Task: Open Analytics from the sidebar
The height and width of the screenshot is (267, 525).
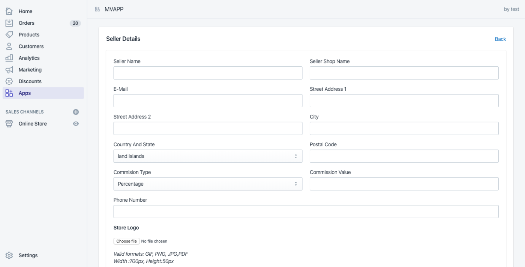Action: [43, 58]
